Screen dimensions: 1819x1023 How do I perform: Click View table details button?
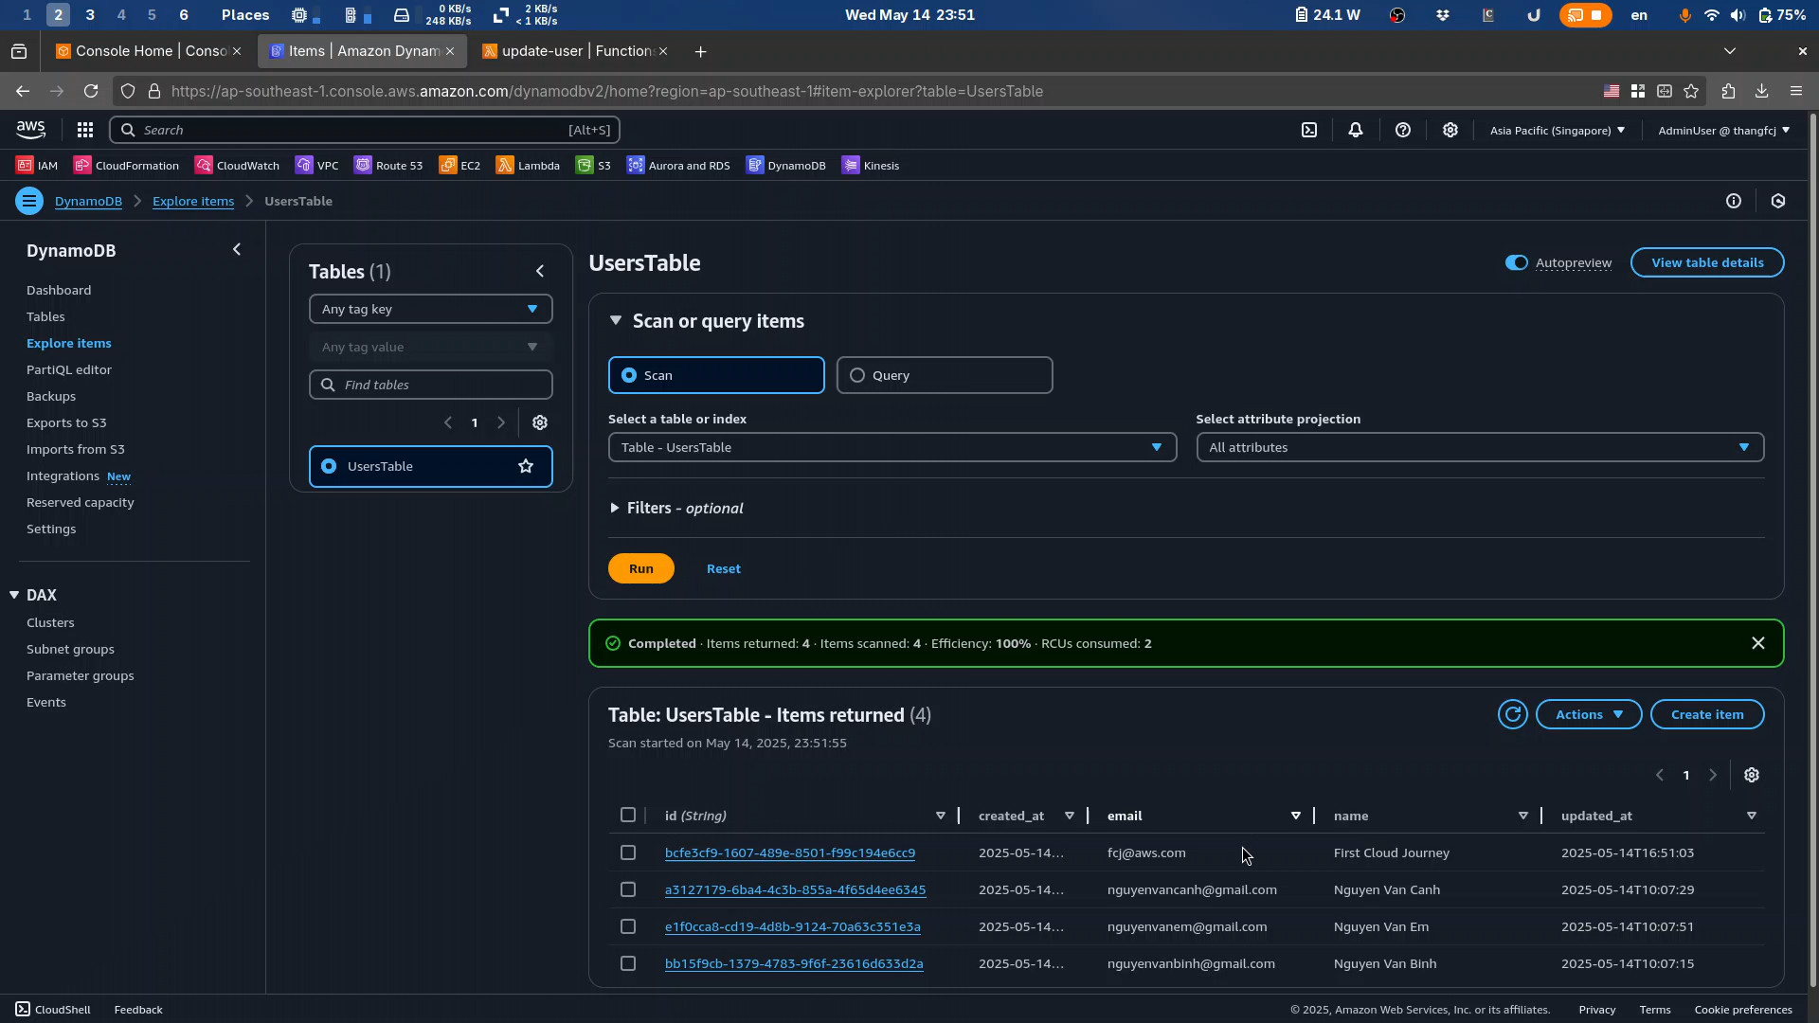(x=1707, y=262)
